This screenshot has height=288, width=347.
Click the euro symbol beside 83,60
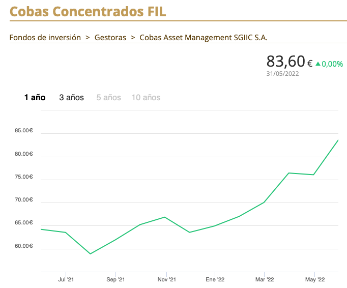pyautogui.click(x=310, y=64)
